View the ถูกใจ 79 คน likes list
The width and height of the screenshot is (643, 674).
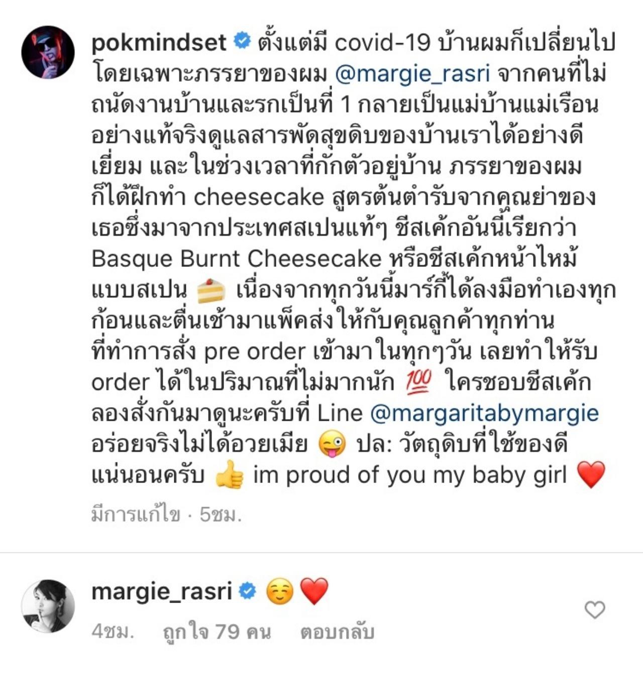tap(217, 632)
